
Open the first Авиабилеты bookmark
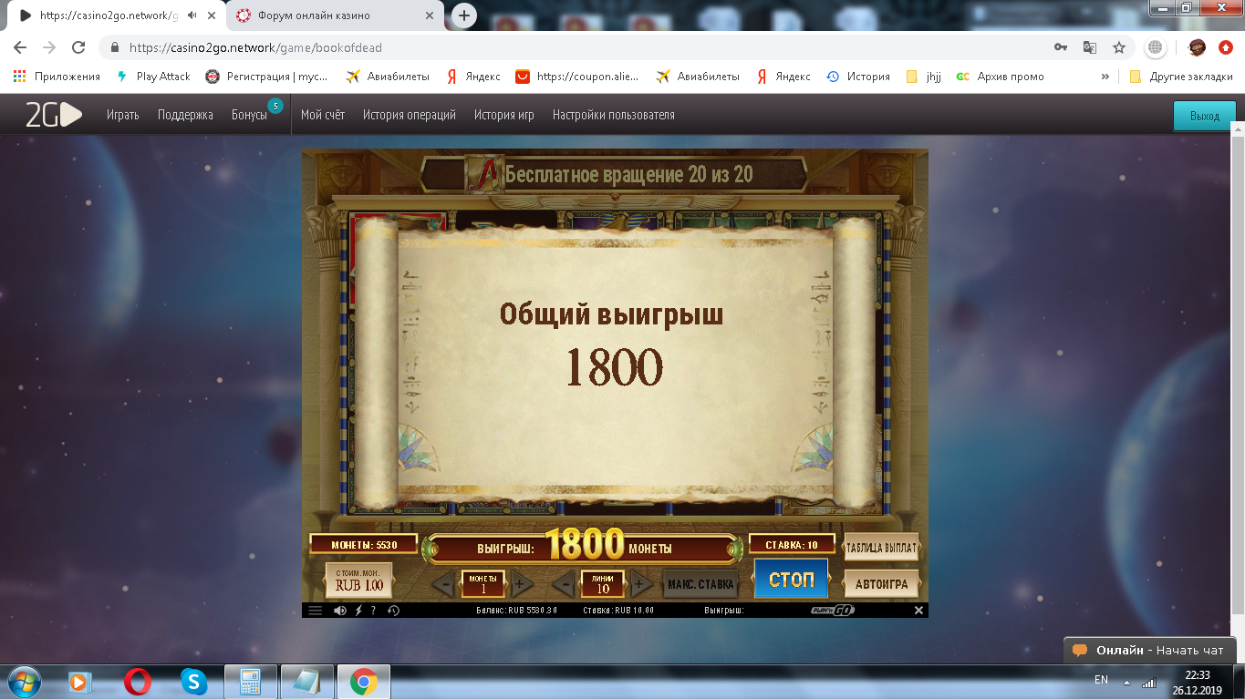click(x=388, y=77)
